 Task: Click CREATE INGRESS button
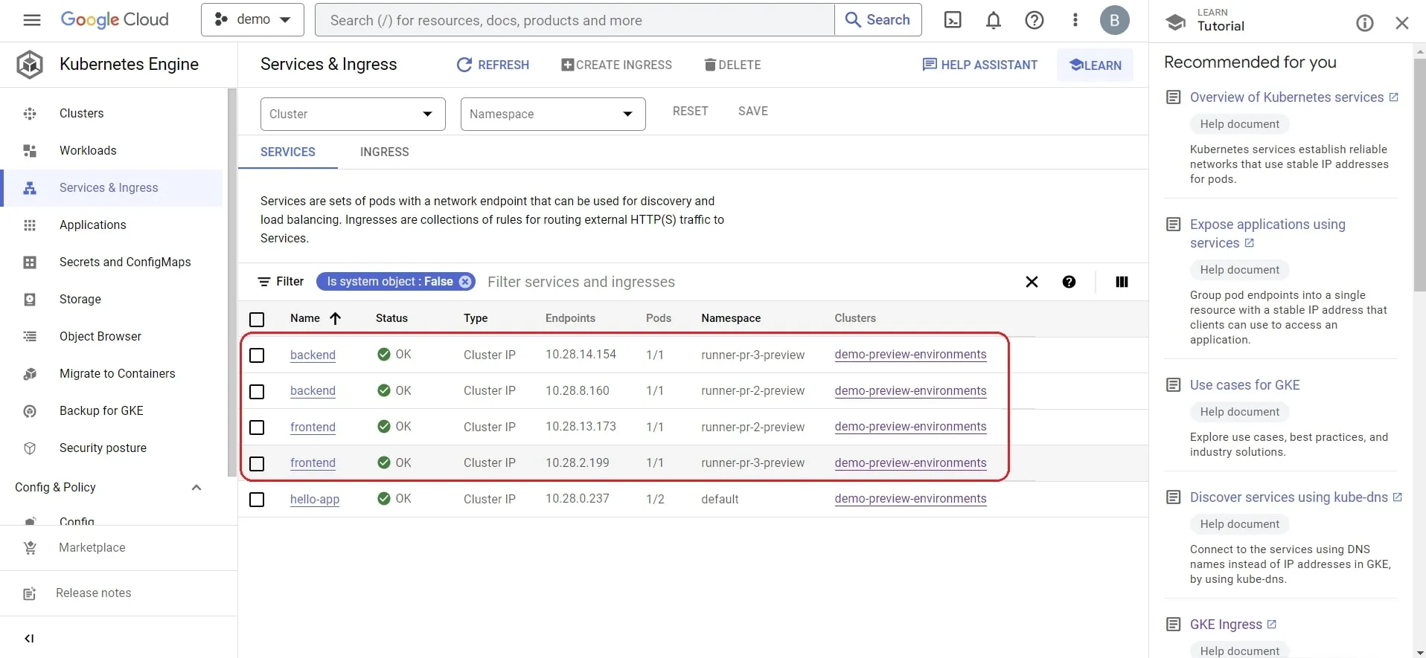616,65
